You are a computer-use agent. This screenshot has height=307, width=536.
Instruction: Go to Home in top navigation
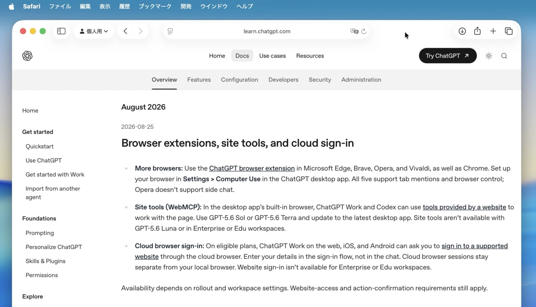[x=217, y=56]
